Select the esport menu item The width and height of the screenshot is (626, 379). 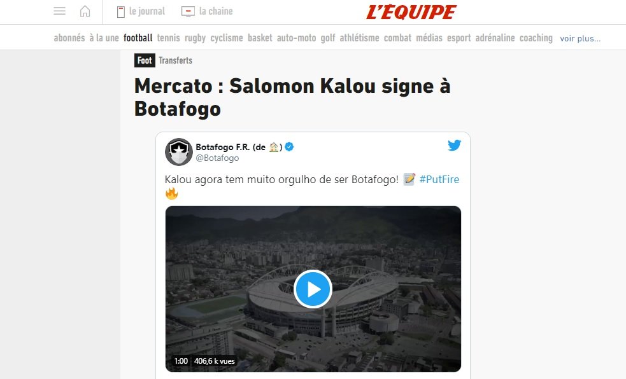459,38
